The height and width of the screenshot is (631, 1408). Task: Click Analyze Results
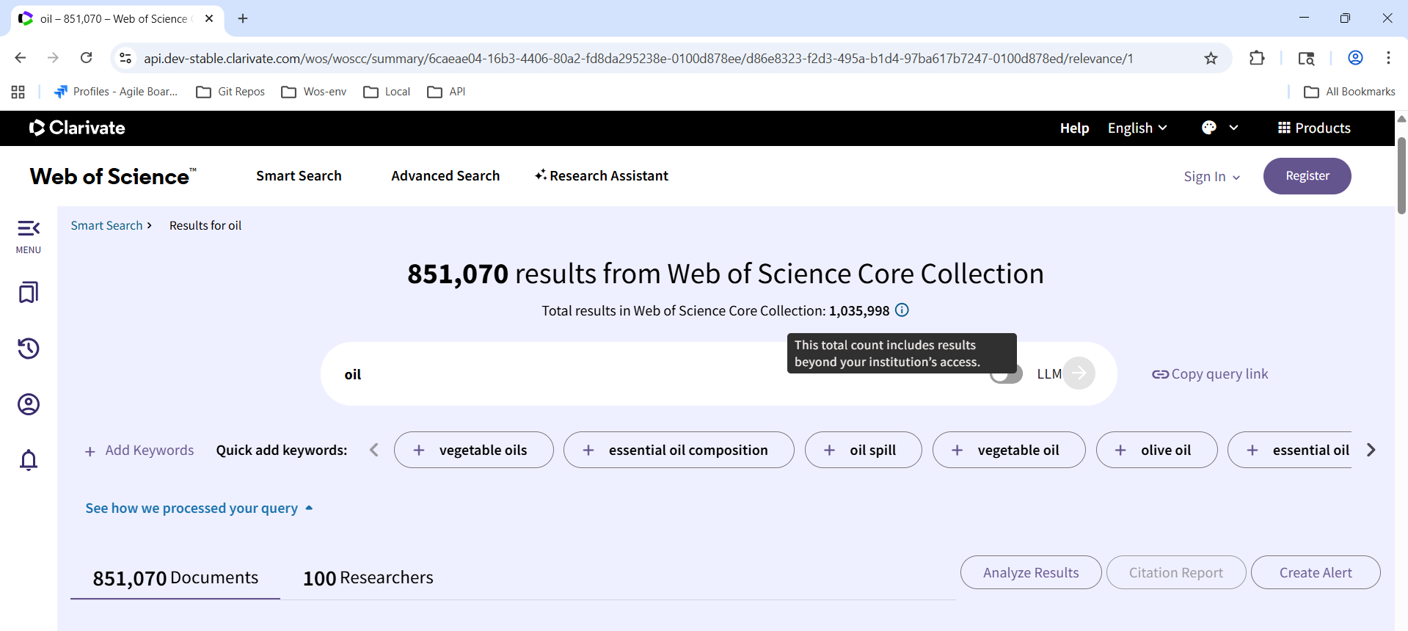[1031, 572]
